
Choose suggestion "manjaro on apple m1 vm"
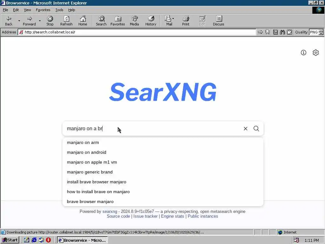pos(163,162)
